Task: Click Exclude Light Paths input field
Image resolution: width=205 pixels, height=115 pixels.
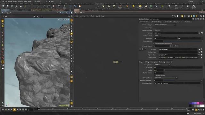Action: [x=177, y=83]
